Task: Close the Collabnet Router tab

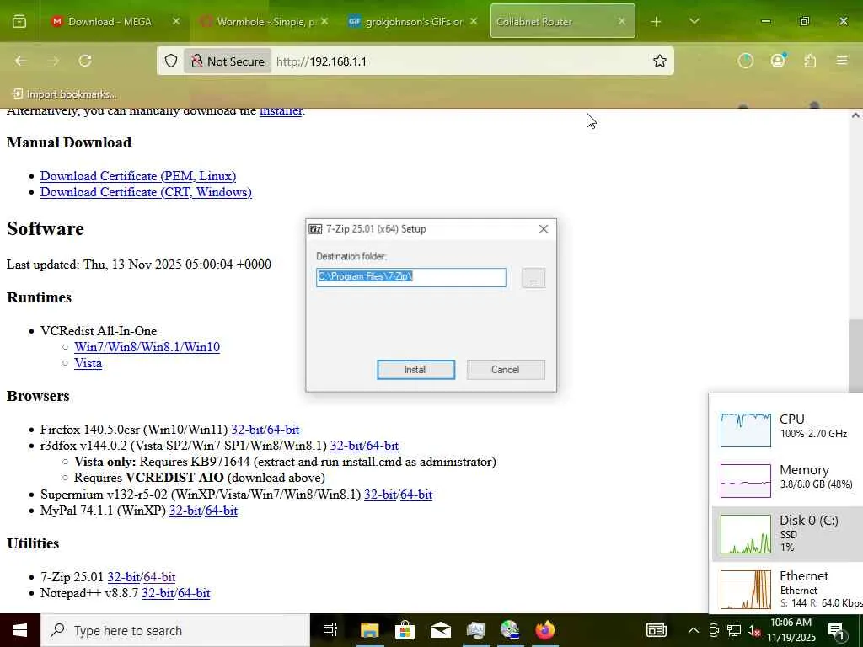Action: pos(622,21)
